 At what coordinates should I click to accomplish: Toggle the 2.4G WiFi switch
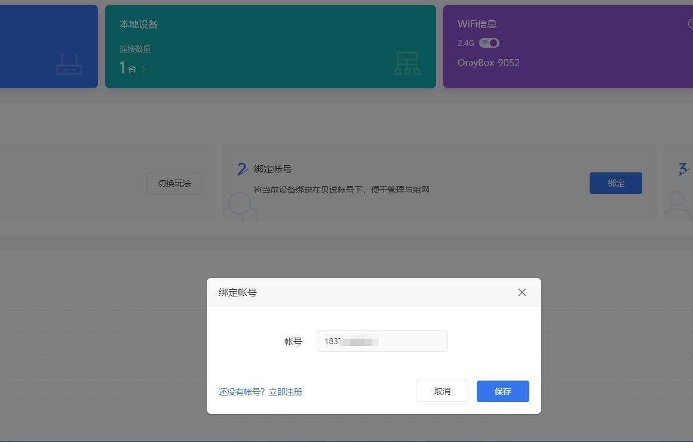click(489, 43)
